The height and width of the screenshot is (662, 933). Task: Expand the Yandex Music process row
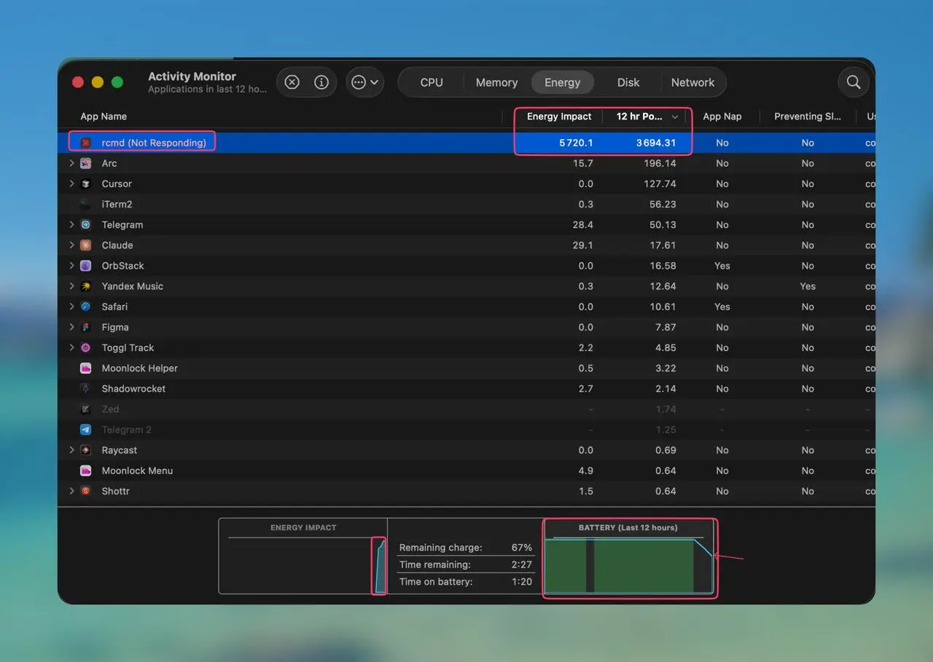pyautogui.click(x=71, y=285)
